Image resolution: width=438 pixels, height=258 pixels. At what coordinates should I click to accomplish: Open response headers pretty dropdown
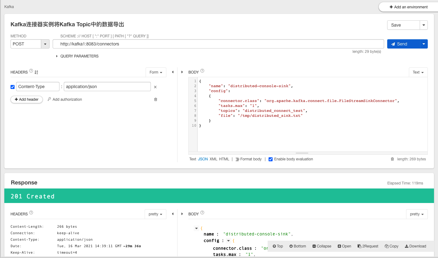(155, 214)
